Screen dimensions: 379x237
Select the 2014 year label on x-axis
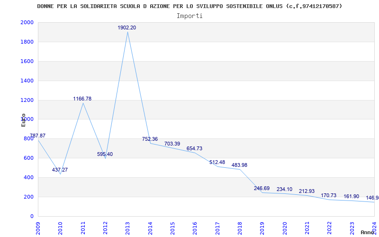150,228
